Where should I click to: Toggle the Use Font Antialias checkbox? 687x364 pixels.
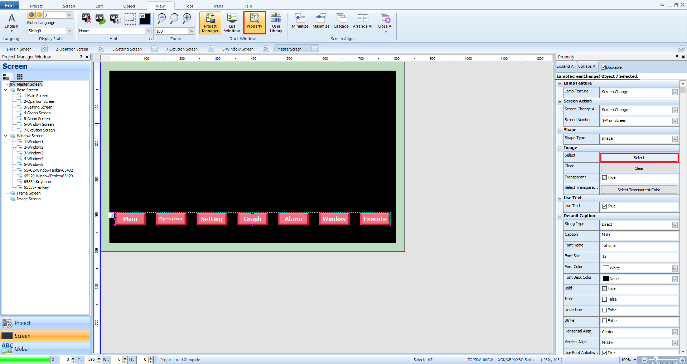tap(604, 353)
